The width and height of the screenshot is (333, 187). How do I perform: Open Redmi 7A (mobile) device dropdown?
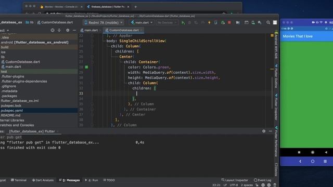coord(104,22)
